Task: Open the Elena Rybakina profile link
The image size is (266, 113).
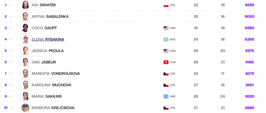Action: (48, 39)
